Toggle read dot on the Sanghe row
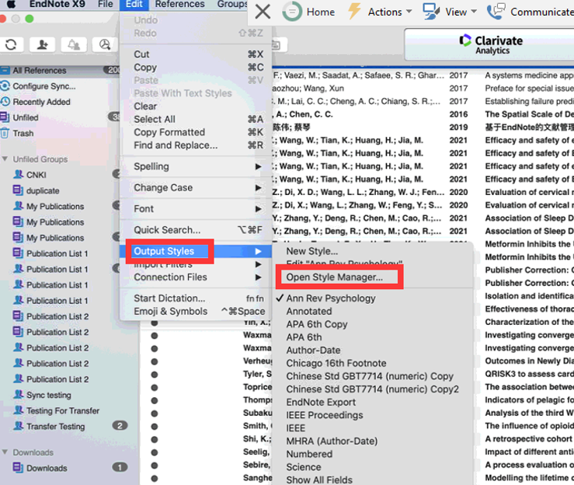The height and width of the screenshot is (485, 574). 155,478
